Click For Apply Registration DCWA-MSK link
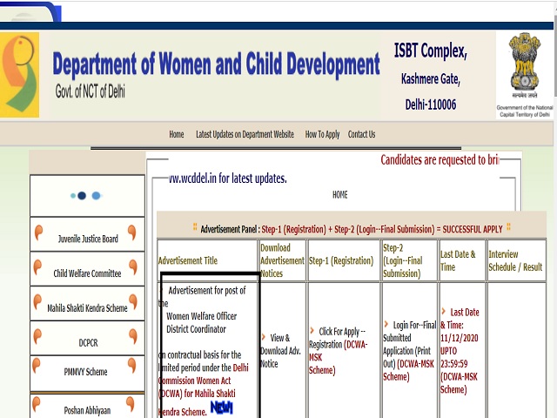 [338, 350]
